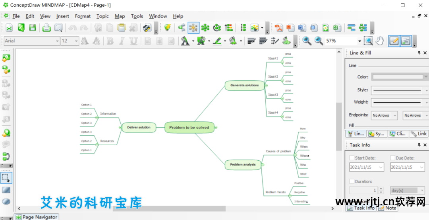Select the selection pointer tool in left sidebar
Screen dimensions: 429x220
tap(6, 178)
